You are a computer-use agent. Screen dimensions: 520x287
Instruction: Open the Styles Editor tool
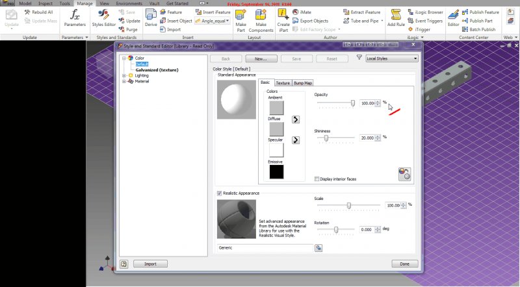click(103, 17)
